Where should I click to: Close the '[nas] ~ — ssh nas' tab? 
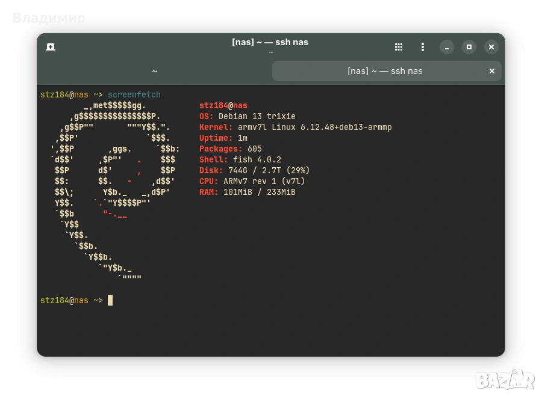(x=491, y=71)
